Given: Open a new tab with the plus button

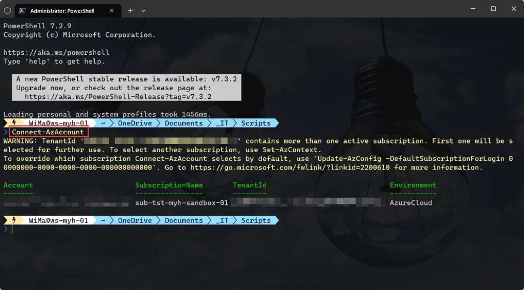Looking at the screenshot, I should click(x=130, y=10).
